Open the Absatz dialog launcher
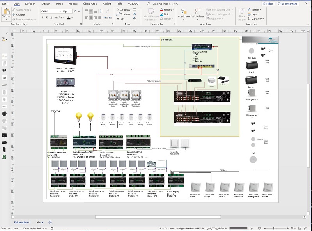This screenshot has width=312, height=231. pyautogui.click(x=113, y=24)
